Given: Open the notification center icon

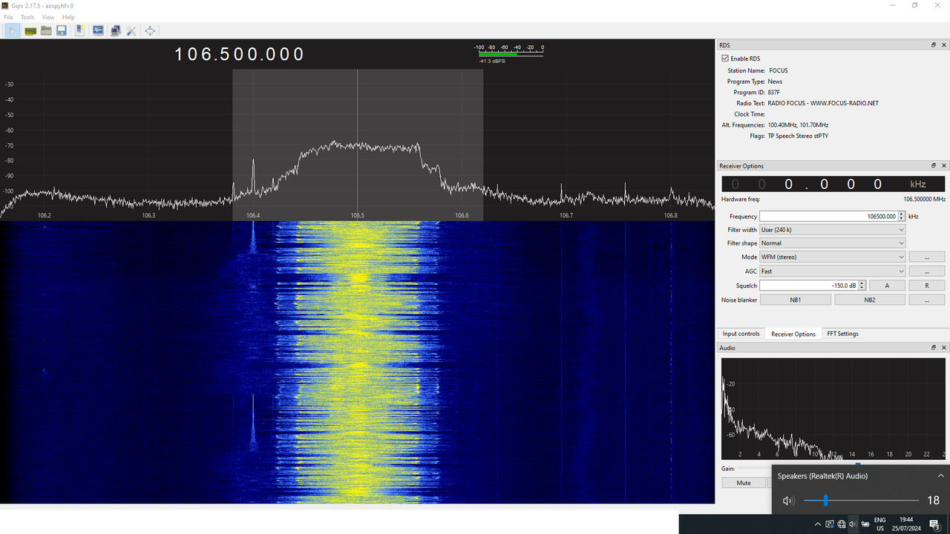Looking at the screenshot, I should (x=934, y=524).
